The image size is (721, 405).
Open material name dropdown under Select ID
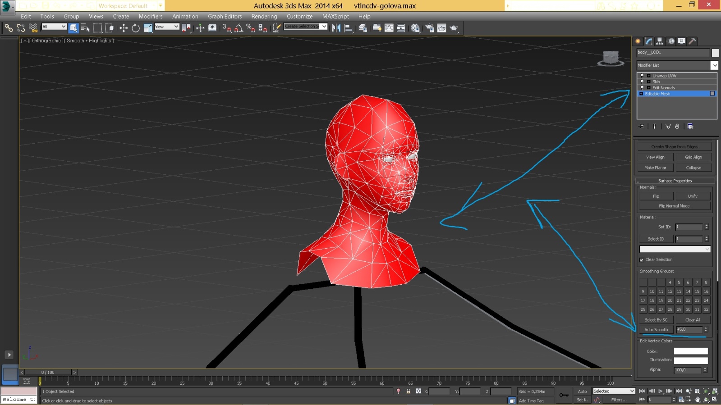coord(675,249)
